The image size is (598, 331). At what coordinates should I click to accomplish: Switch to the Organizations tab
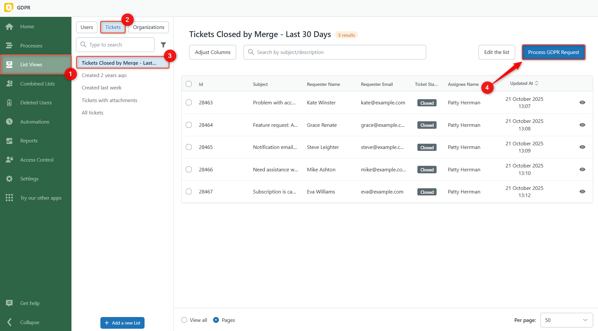pyautogui.click(x=148, y=27)
